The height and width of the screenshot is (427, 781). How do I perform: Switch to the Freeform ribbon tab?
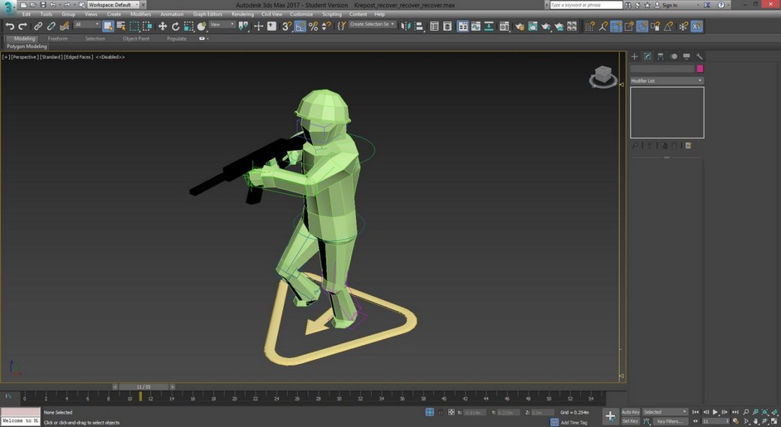pos(58,38)
